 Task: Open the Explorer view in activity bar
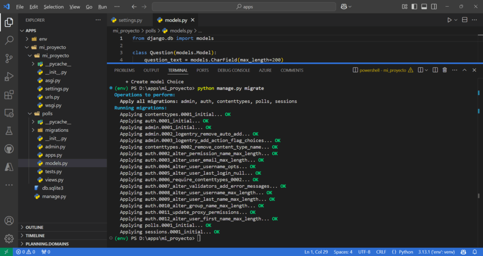(9, 22)
